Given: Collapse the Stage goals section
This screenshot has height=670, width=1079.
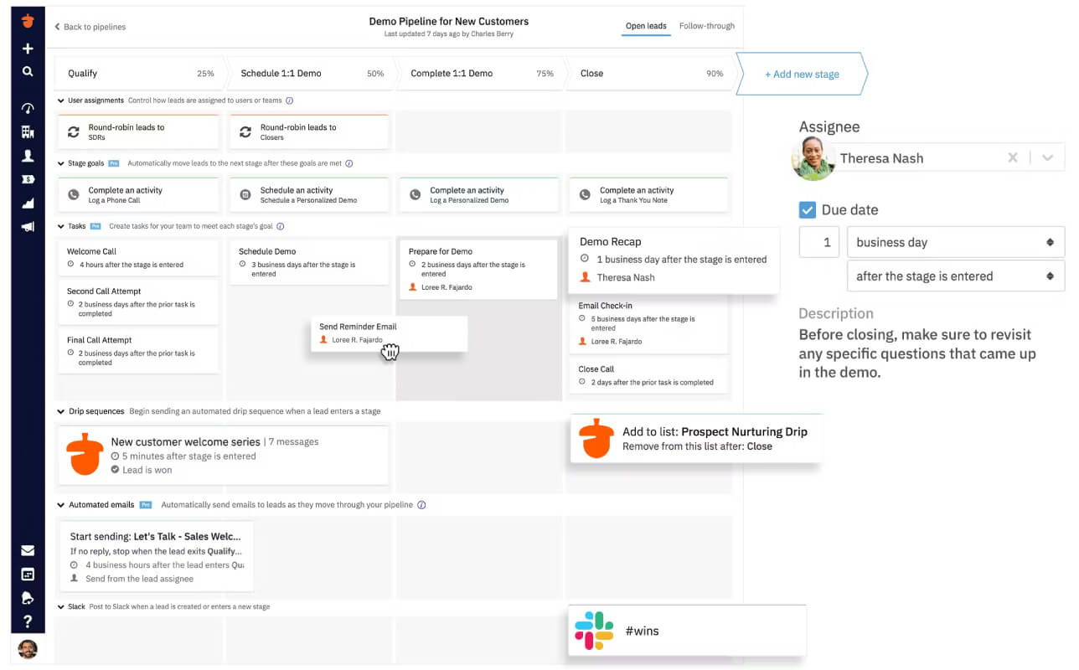Looking at the screenshot, I should [60, 163].
